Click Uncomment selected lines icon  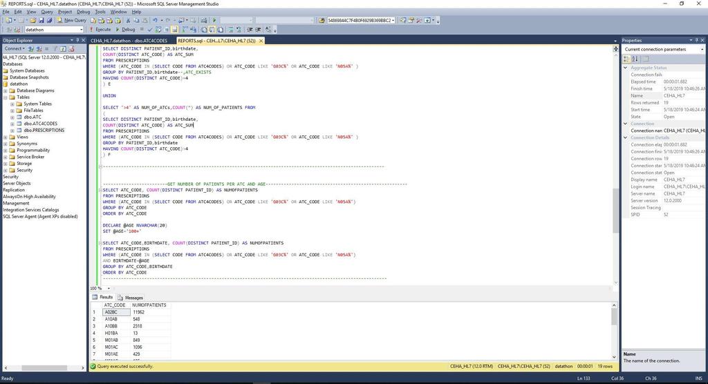click(239, 29)
